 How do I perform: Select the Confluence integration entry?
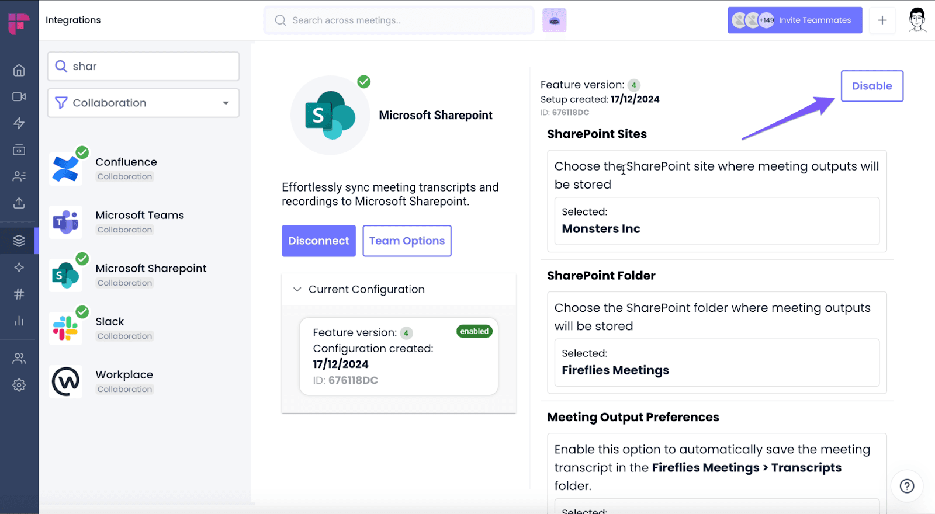(144, 169)
